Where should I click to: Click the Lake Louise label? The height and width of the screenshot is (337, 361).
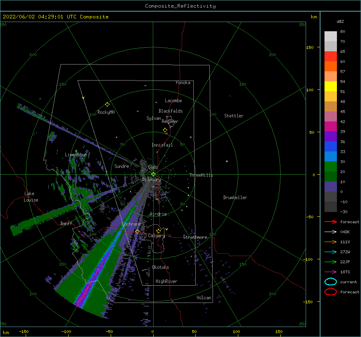[31, 197]
